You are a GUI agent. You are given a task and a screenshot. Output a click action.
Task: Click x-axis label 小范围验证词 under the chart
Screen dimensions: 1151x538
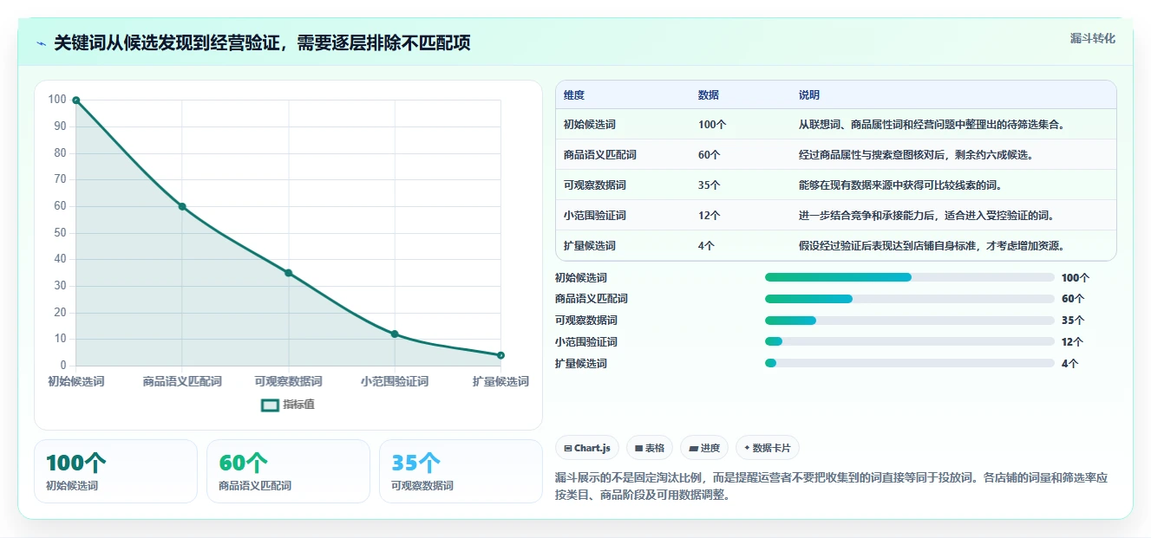tap(395, 381)
